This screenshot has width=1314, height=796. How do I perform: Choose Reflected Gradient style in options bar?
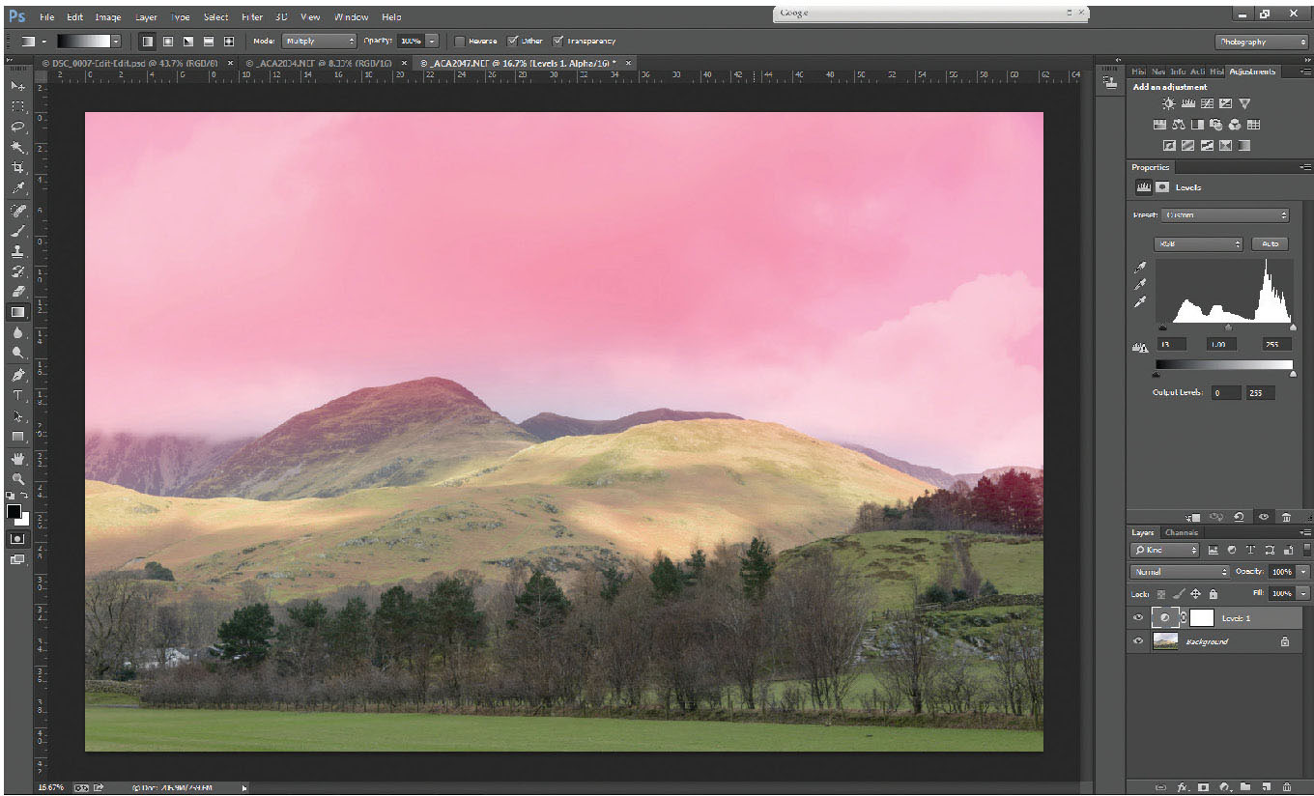[x=209, y=42]
